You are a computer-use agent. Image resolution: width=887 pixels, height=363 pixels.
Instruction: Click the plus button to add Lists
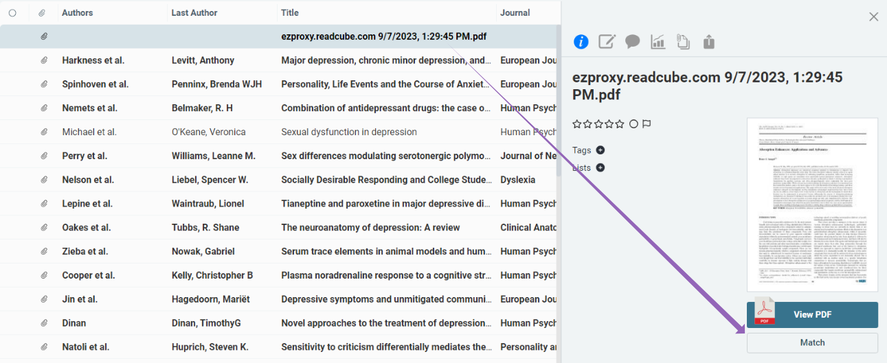[600, 167]
